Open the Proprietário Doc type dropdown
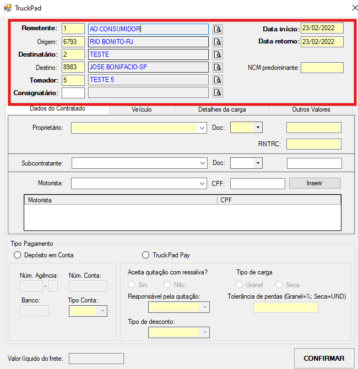This screenshot has height=369, width=358. [258, 128]
